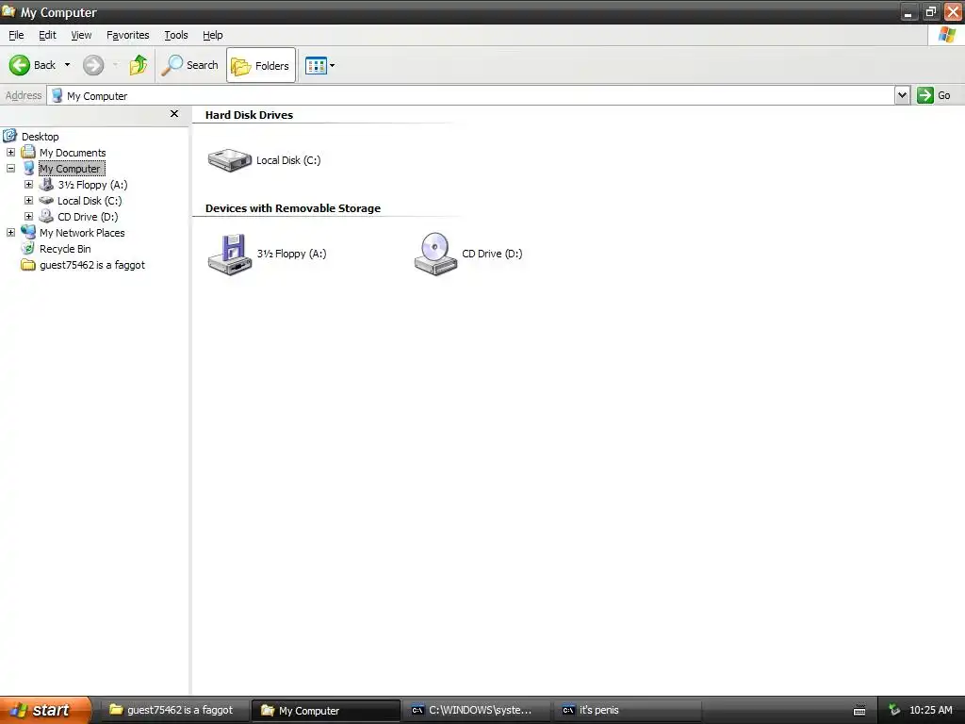
Task: Select 3½ Floppy (A:) in the tree
Action: [x=84, y=184]
